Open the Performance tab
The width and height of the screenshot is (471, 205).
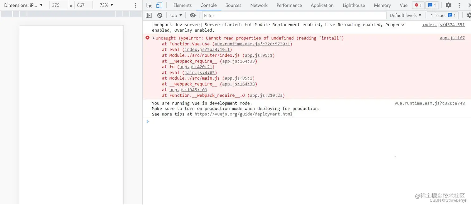pyautogui.click(x=289, y=5)
